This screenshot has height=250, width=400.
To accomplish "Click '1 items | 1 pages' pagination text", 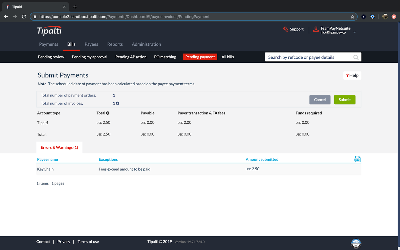I will point(50,183).
